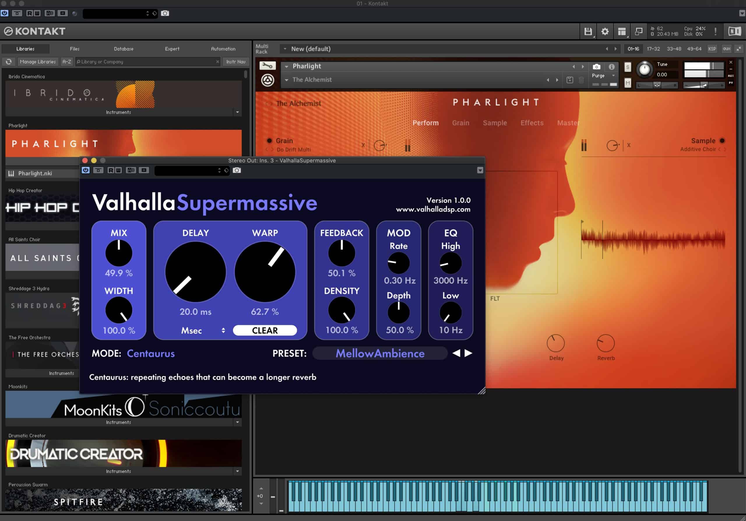Click the panic exclamation mark icon
This screenshot has width=746, height=521.
(715, 31)
